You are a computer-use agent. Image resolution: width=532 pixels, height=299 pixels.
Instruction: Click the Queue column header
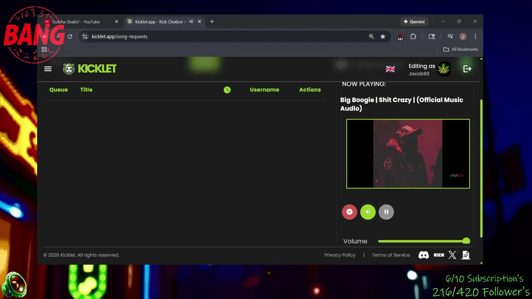pos(59,90)
